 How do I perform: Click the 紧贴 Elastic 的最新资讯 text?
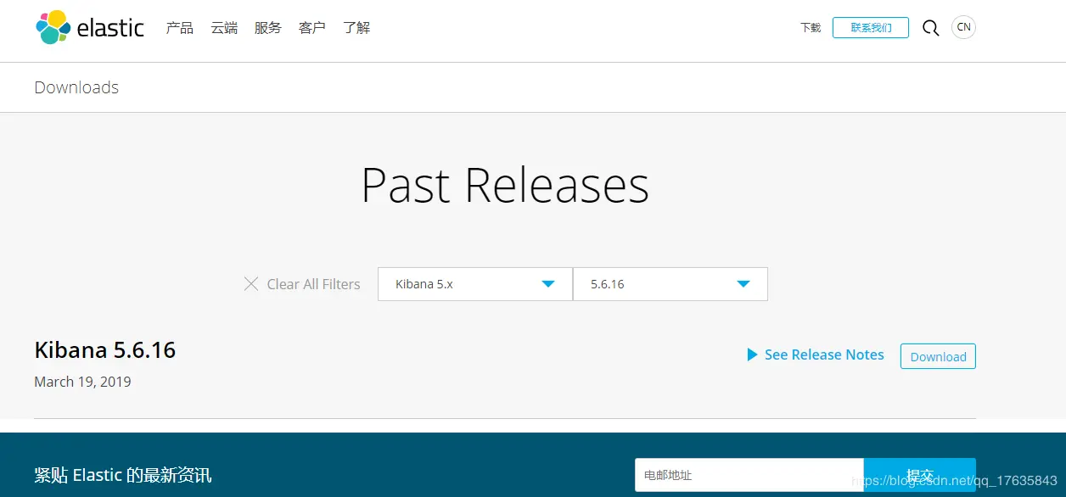123,475
